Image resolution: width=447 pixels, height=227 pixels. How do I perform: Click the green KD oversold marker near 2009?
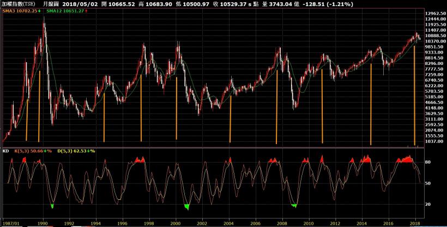coord(294,205)
